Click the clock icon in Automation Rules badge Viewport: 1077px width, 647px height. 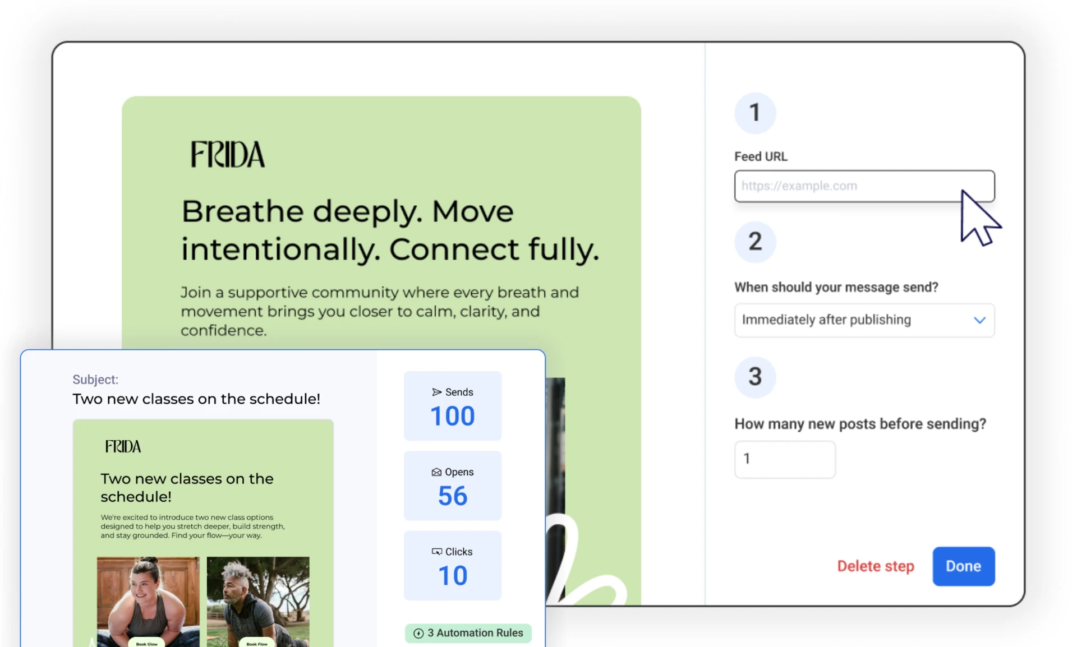tap(418, 634)
